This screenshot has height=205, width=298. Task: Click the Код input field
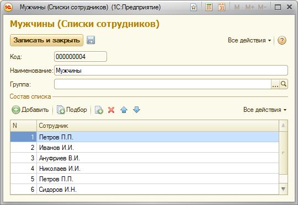(x=81, y=57)
